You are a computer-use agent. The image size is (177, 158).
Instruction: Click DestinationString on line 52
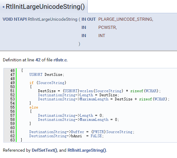coord(57,95)
